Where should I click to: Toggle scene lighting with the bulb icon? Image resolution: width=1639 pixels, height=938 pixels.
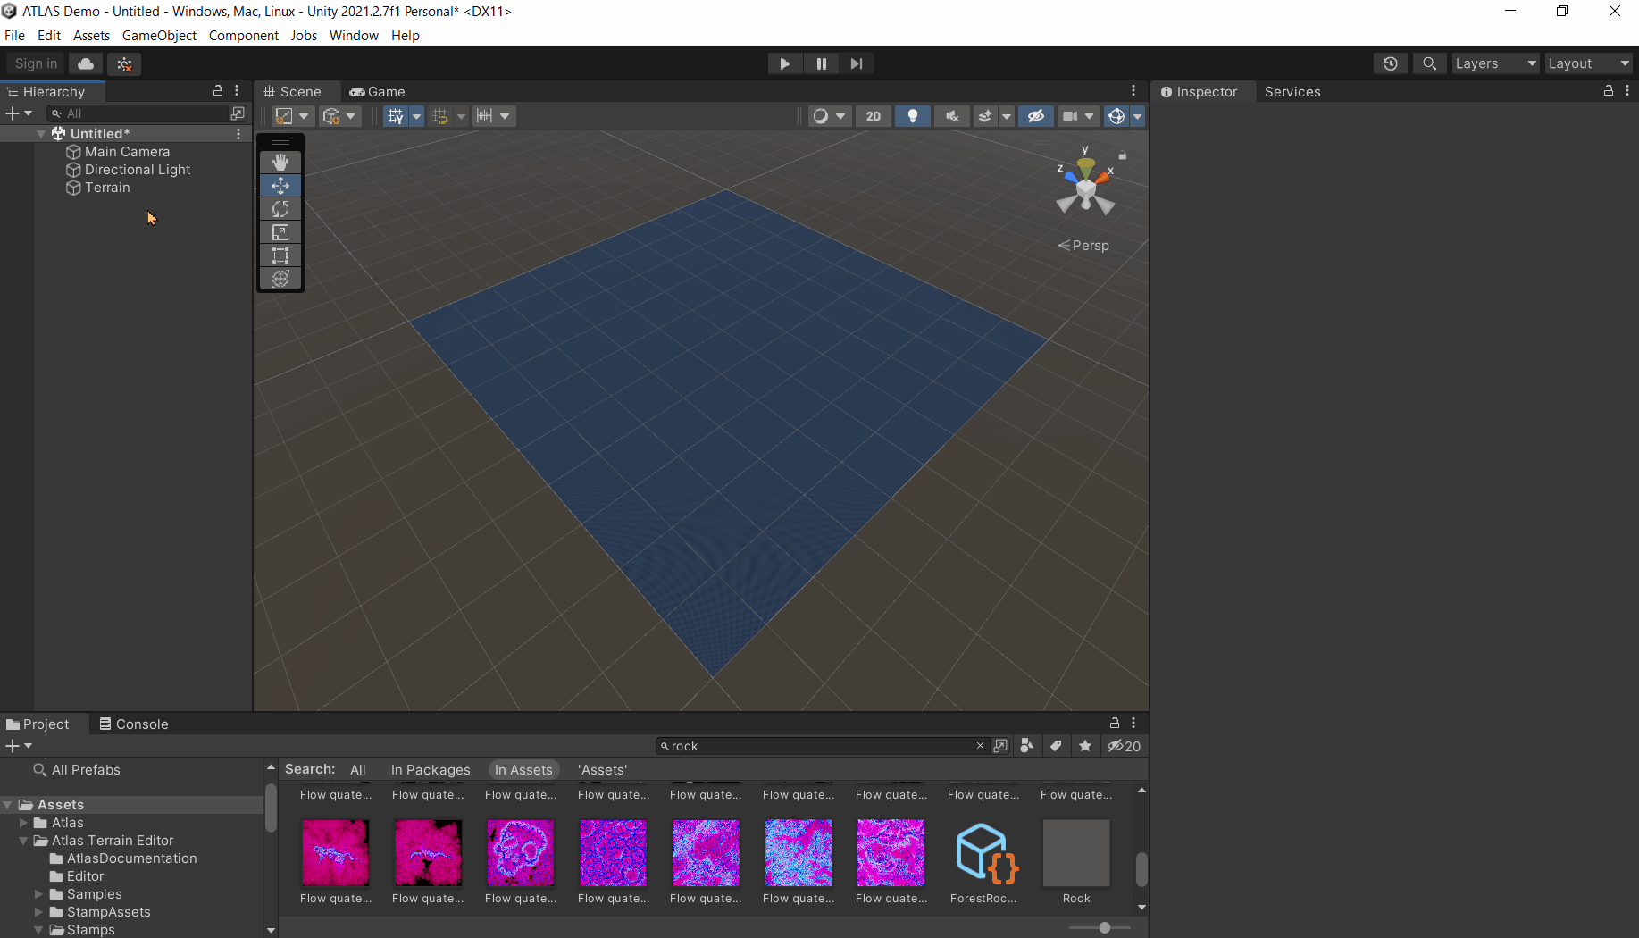[x=912, y=116]
